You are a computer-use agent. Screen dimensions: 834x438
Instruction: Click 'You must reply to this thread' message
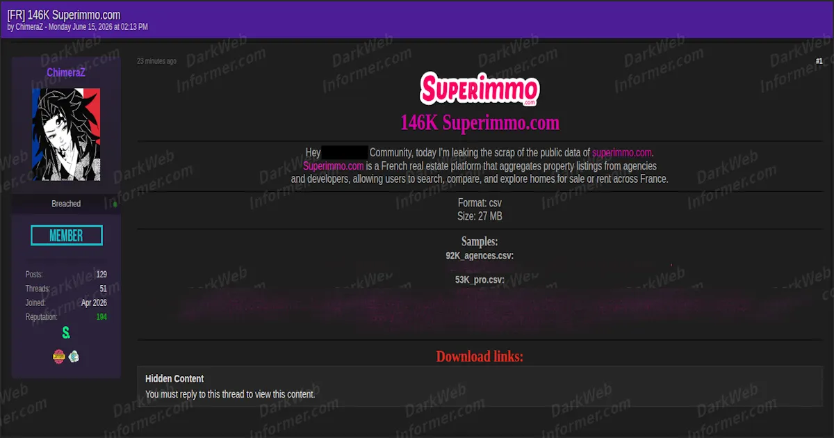tap(230, 394)
